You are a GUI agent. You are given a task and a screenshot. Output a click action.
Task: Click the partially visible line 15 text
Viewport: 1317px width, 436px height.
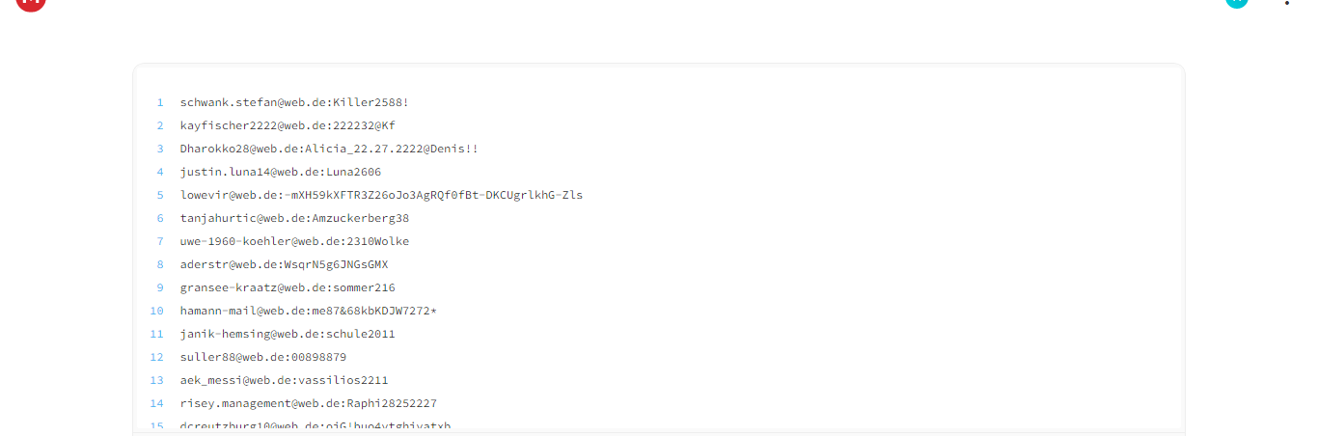(316, 425)
